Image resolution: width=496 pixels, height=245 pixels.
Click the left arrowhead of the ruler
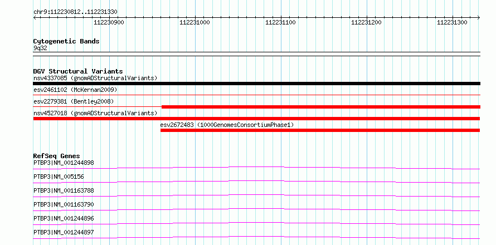[x=35, y=17]
